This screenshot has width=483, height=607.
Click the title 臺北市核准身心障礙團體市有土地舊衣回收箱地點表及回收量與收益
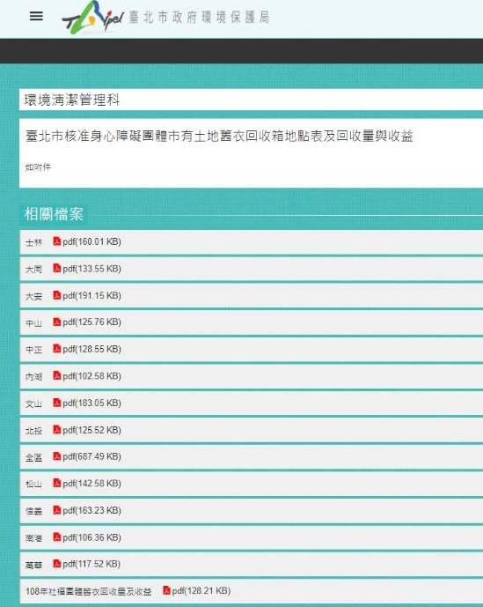click(219, 136)
